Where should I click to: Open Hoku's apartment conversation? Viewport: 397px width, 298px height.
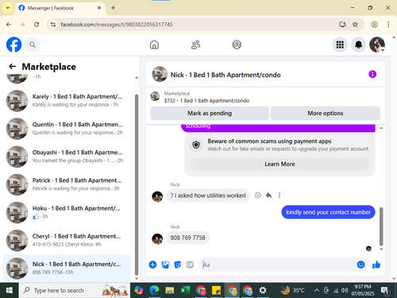67,212
